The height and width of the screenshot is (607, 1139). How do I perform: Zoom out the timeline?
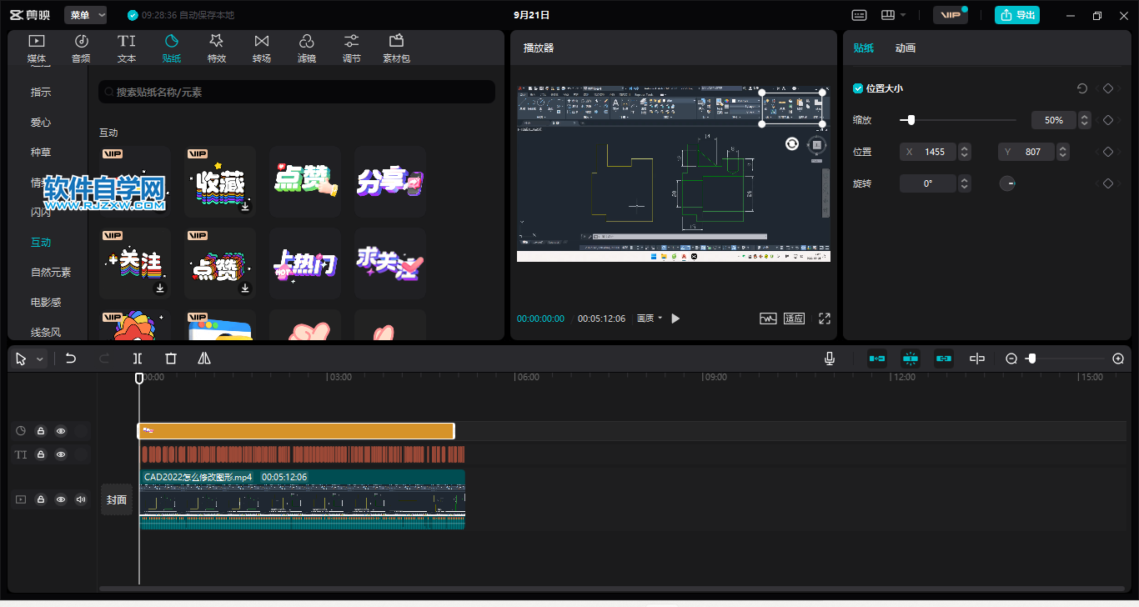1011,359
